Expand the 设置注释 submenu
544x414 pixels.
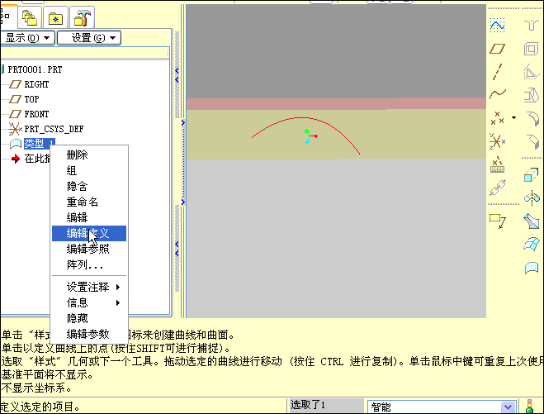(x=89, y=287)
